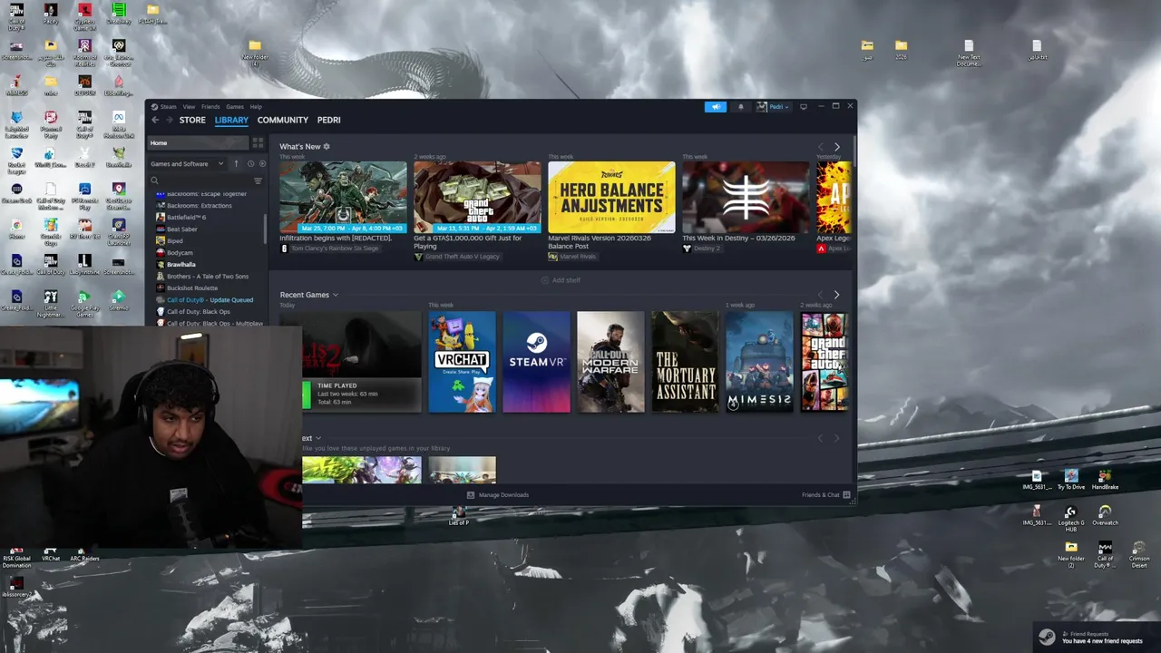
Task: Open the Logitech G HUB desktop shortcut
Action: click(x=1070, y=518)
